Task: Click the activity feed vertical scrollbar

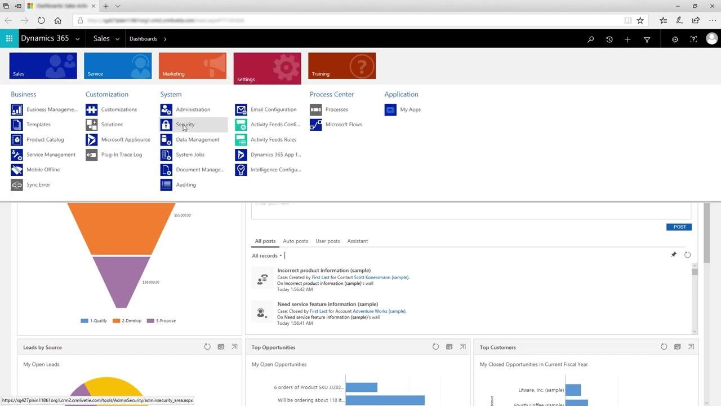Action: point(695,298)
